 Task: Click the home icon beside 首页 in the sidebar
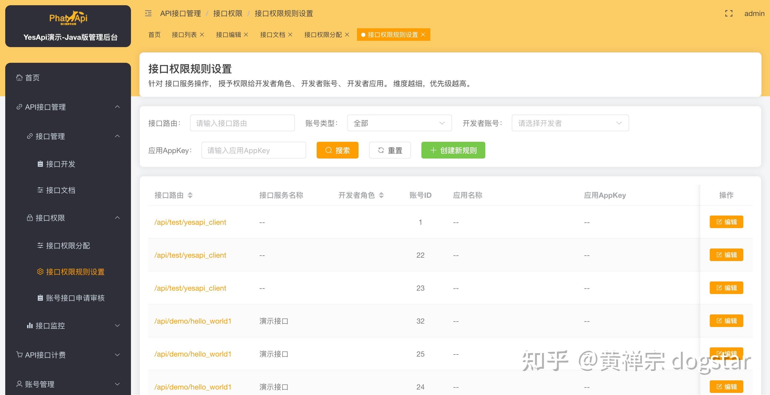click(x=19, y=77)
